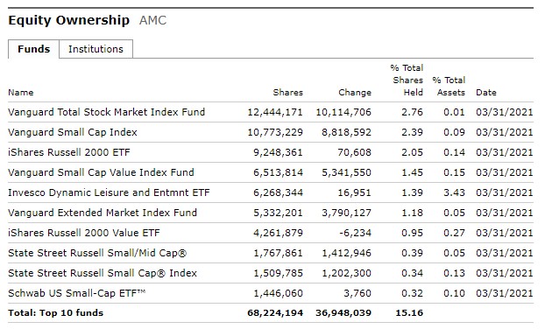Open Vanguard Total Stock Market Index Fund
The height and width of the screenshot is (329, 545).
(x=106, y=112)
